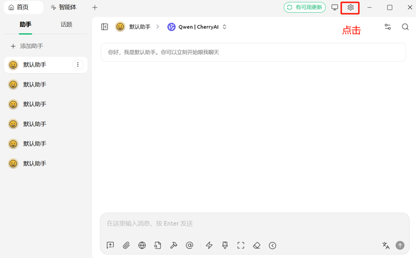Maximize the Cherry Studio window

389,7
